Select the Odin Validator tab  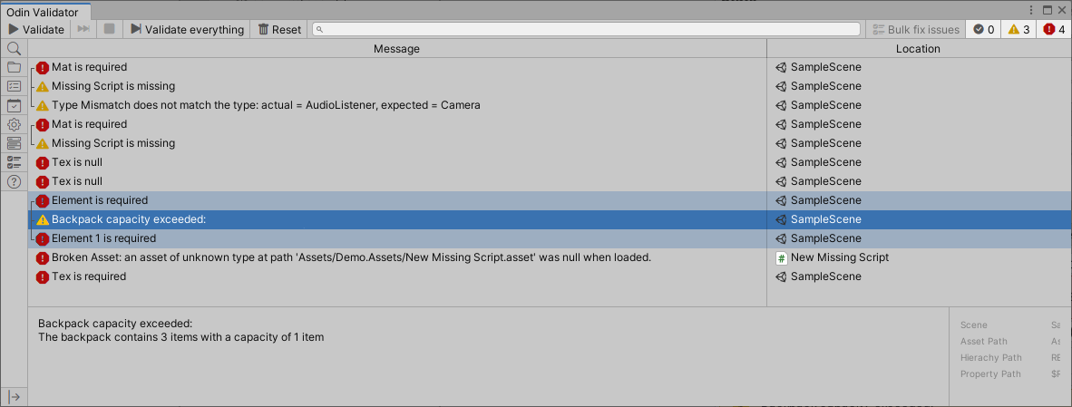pyautogui.click(x=43, y=13)
